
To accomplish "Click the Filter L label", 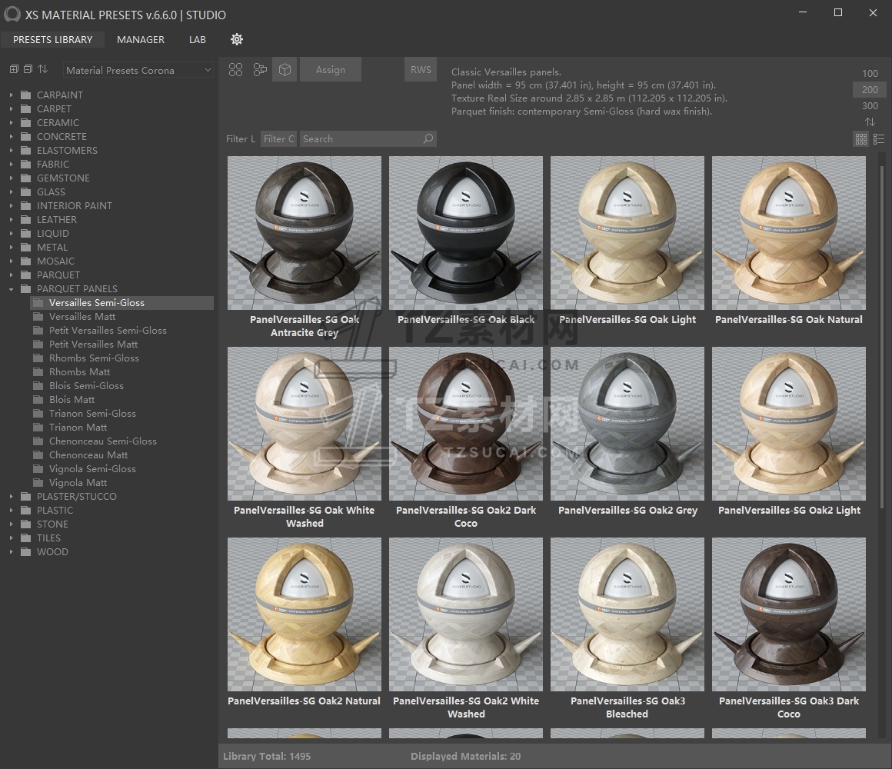I will click(241, 138).
